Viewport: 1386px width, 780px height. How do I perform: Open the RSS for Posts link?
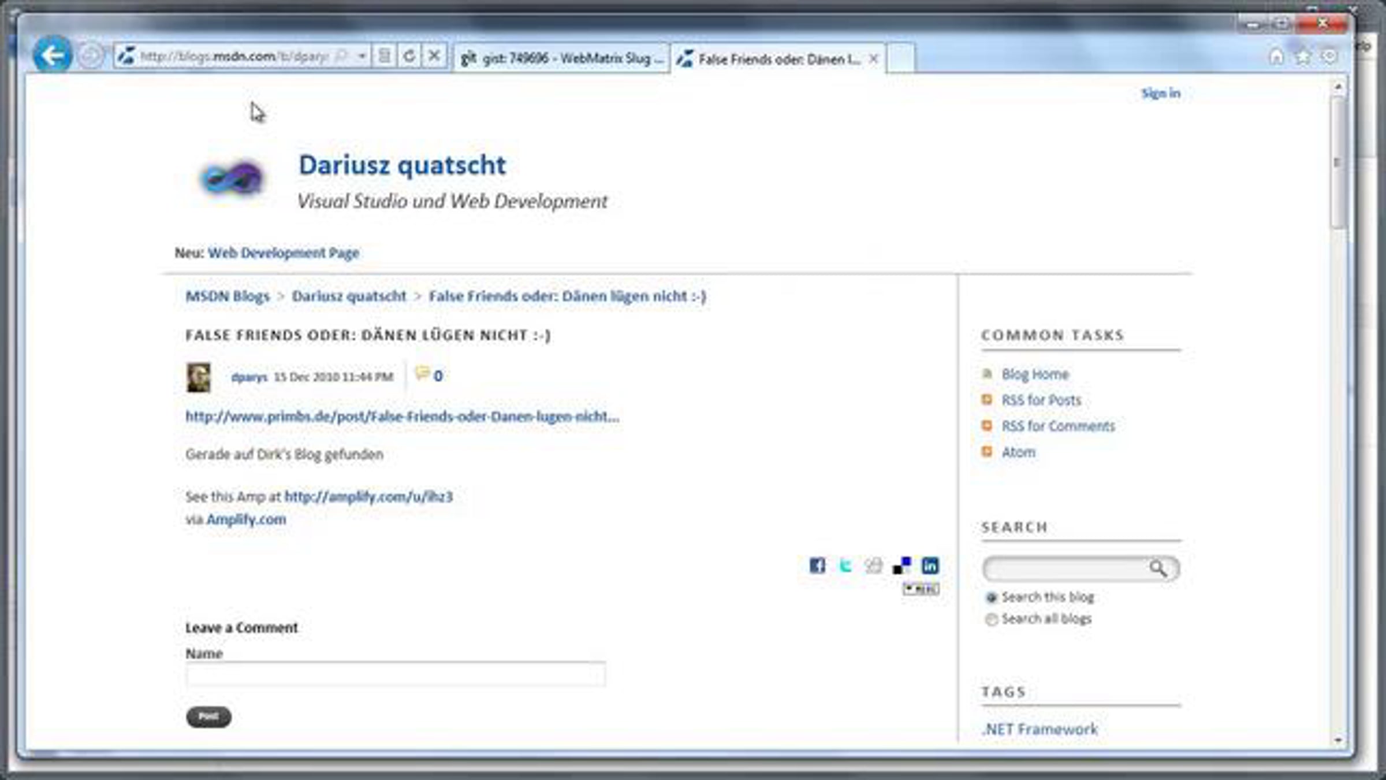[x=1041, y=400]
